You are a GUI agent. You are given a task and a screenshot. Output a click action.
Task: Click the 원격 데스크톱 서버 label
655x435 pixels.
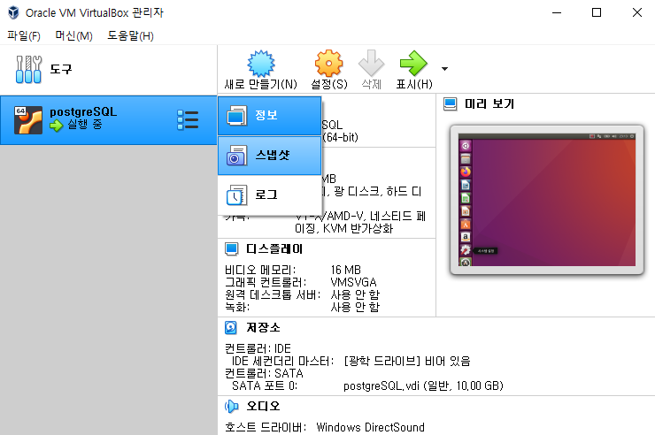click(273, 295)
